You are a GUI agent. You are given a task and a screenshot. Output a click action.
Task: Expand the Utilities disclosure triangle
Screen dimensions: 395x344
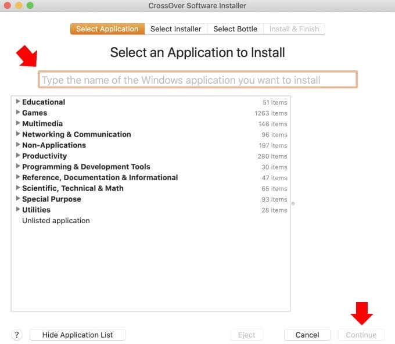point(18,209)
